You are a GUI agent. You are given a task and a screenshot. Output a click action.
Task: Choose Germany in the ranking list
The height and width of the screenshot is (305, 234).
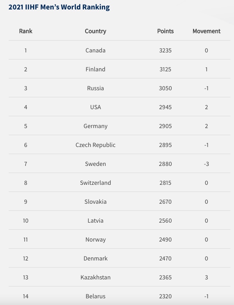(x=95, y=126)
